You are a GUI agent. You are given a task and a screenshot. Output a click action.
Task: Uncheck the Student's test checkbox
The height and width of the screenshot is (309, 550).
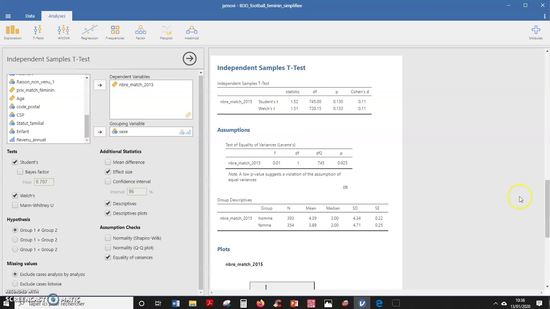pos(15,162)
